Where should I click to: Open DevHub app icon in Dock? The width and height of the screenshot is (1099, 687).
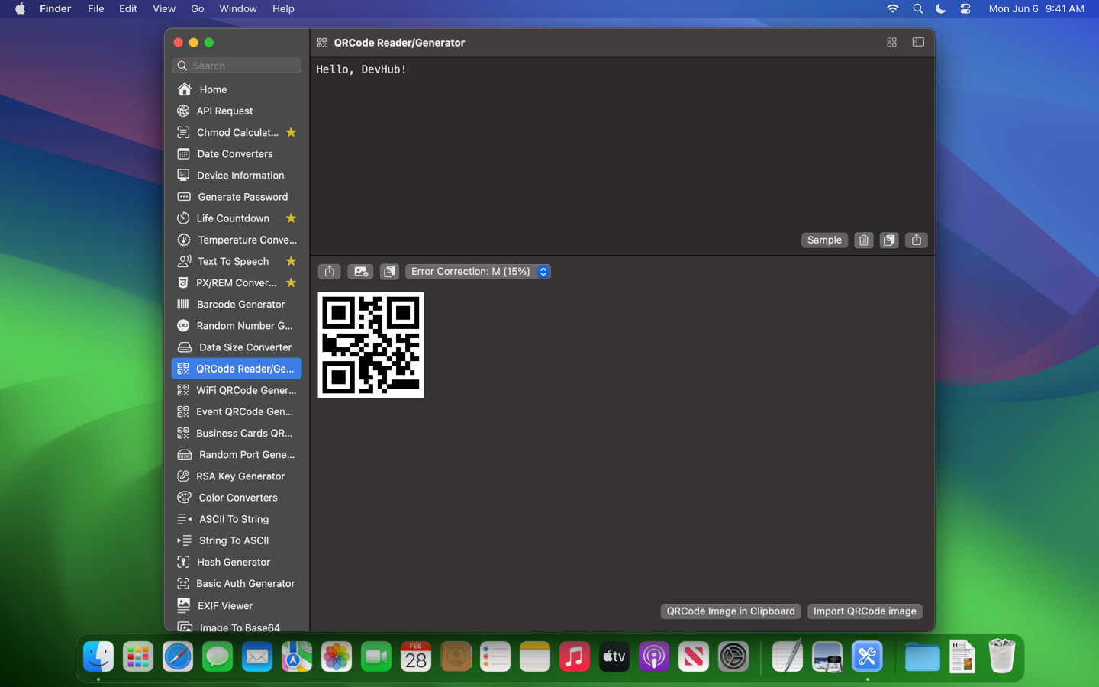pyautogui.click(x=867, y=656)
